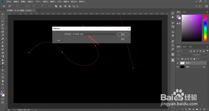The height and width of the screenshot is (111, 209).
Task: Open the workspace switcher icon
Action: 200,6
